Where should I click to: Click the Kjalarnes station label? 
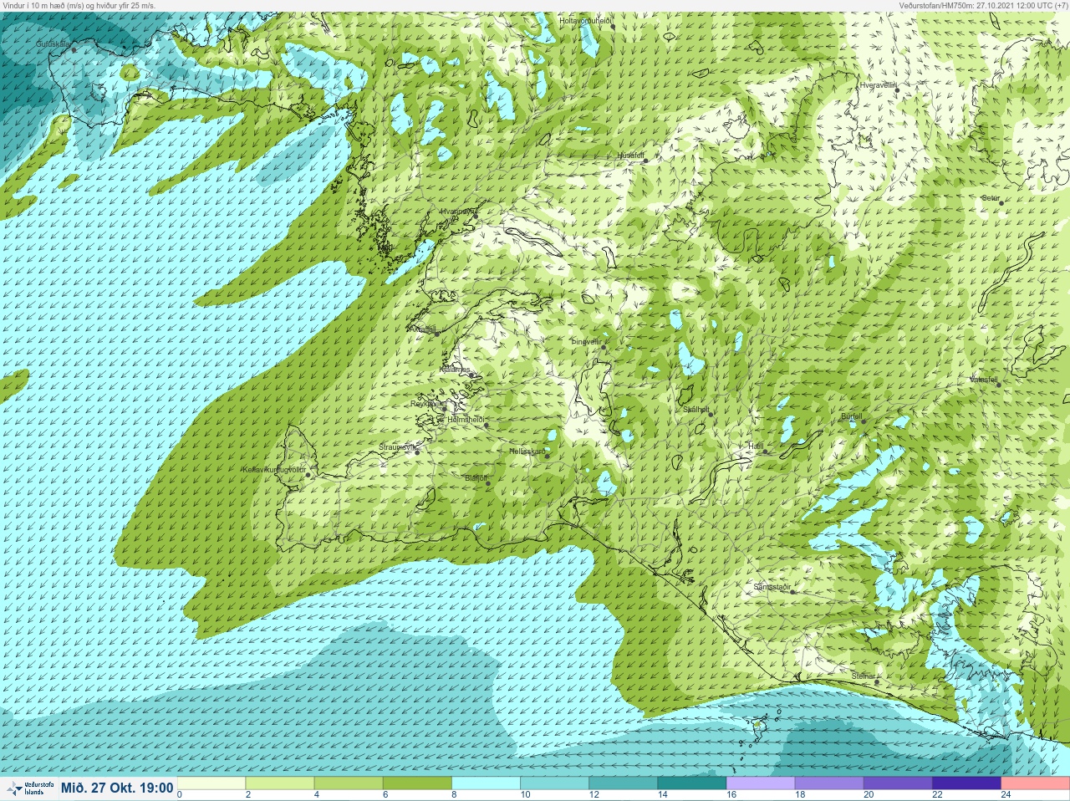click(455, 369)
